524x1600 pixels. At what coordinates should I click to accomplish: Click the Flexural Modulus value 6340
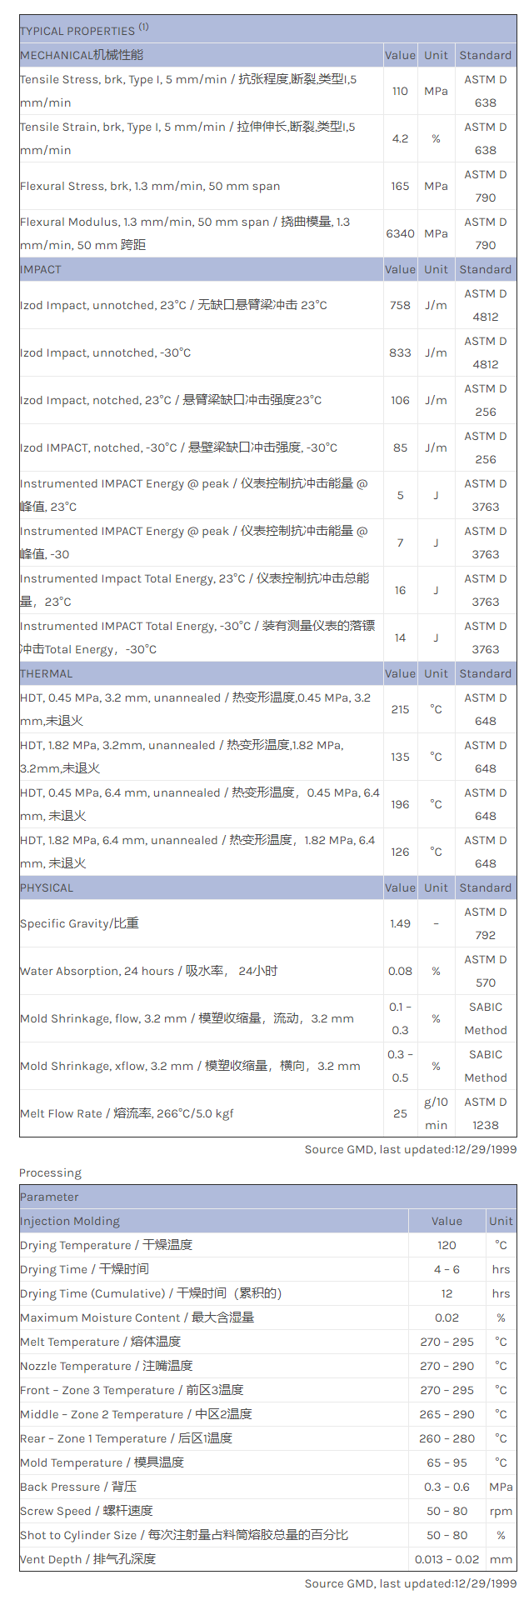click(400, 233)
